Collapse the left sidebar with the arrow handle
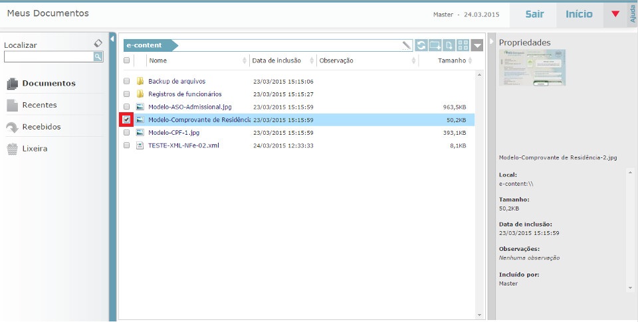The height and width of the screenshot is (322, 638). click(x=112, y=40)
